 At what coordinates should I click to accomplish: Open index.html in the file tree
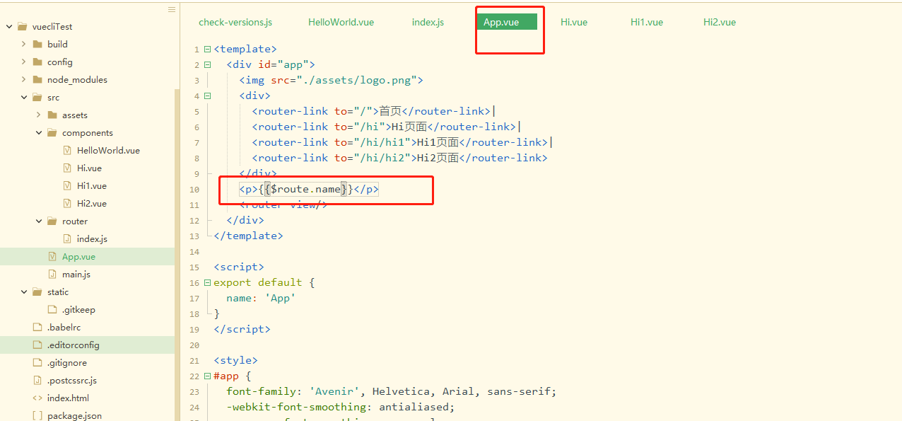(x=68, y=398)
